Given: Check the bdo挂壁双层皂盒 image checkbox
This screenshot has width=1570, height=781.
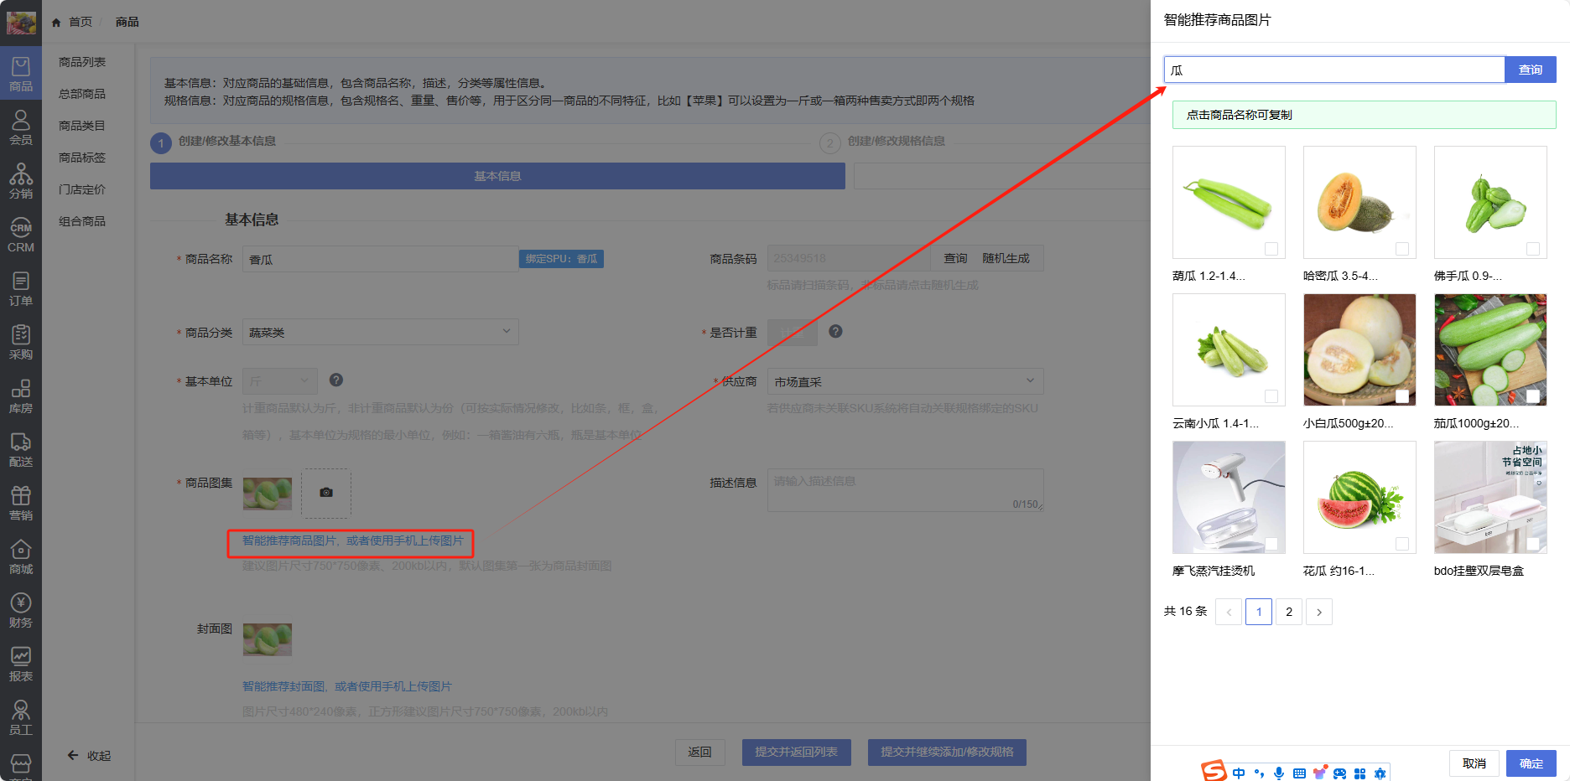Looking at the screenshot, I should coord(1533,544).
